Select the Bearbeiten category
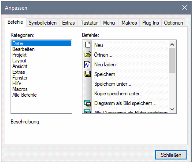The width and height of the screenshot is (193, 163). [x=41, y=49]
